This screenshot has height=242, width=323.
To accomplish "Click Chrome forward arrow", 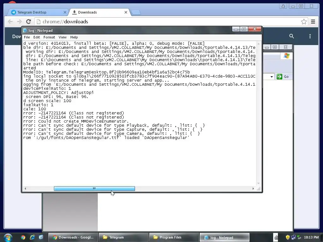I will click(19, 22).
